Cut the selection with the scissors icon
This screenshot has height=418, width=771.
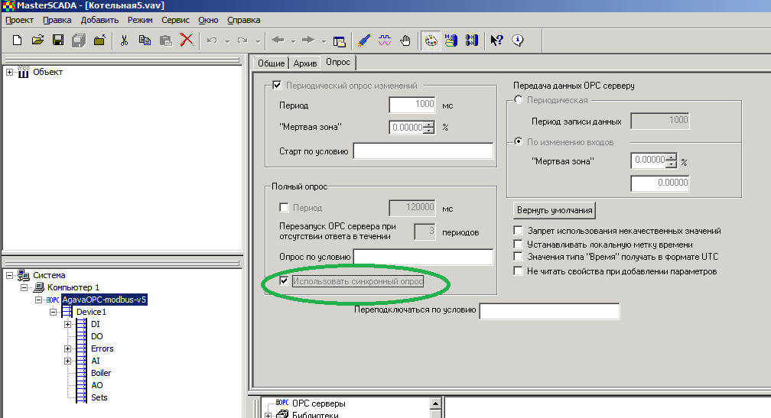pyautogui.click(x=125, y=41)
